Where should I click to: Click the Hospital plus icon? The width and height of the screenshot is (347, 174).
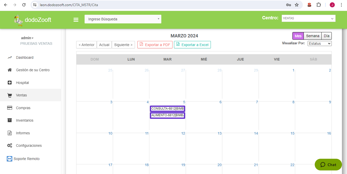(x=10, y=83)
